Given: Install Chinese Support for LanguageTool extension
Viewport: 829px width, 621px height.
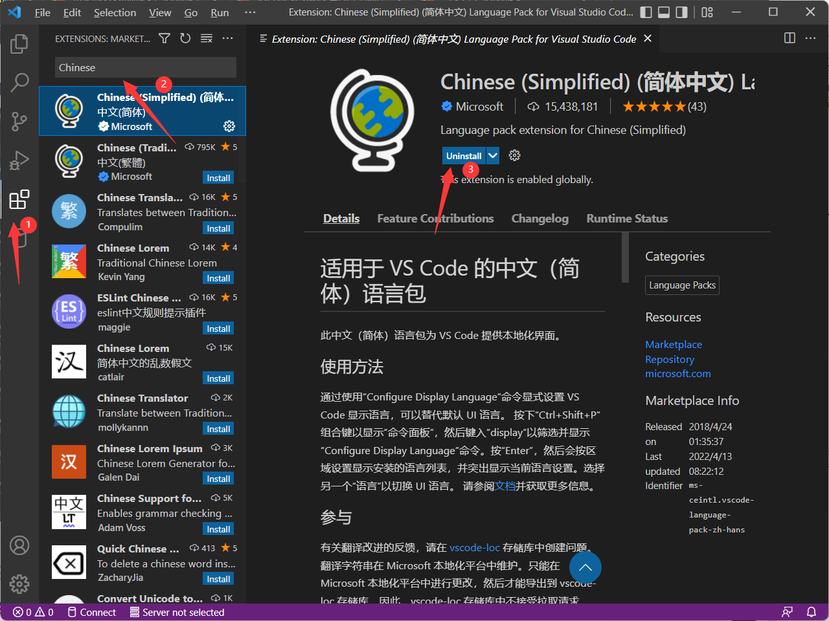Looking at the screenshot, I should [x=218, y=529].
